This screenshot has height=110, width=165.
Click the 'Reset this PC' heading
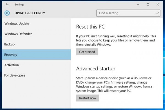click(90, 27)
